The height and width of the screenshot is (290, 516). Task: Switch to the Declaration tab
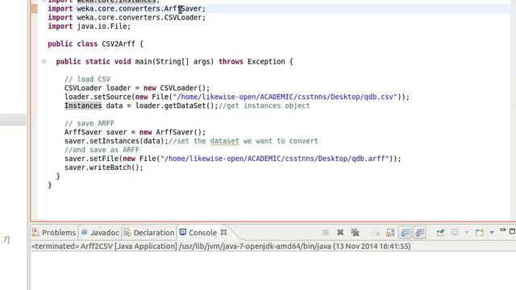(x=149, y=233)
